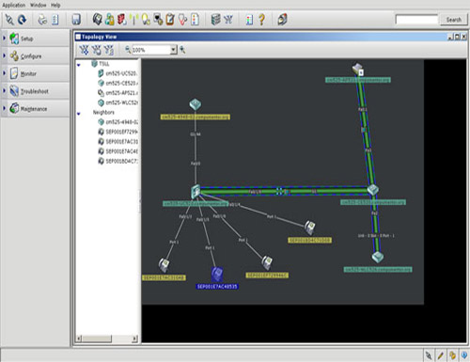Screen dimensions: 470x362
Task: Click the Save floppy disk toolbar icon
Action: point(76,20)
